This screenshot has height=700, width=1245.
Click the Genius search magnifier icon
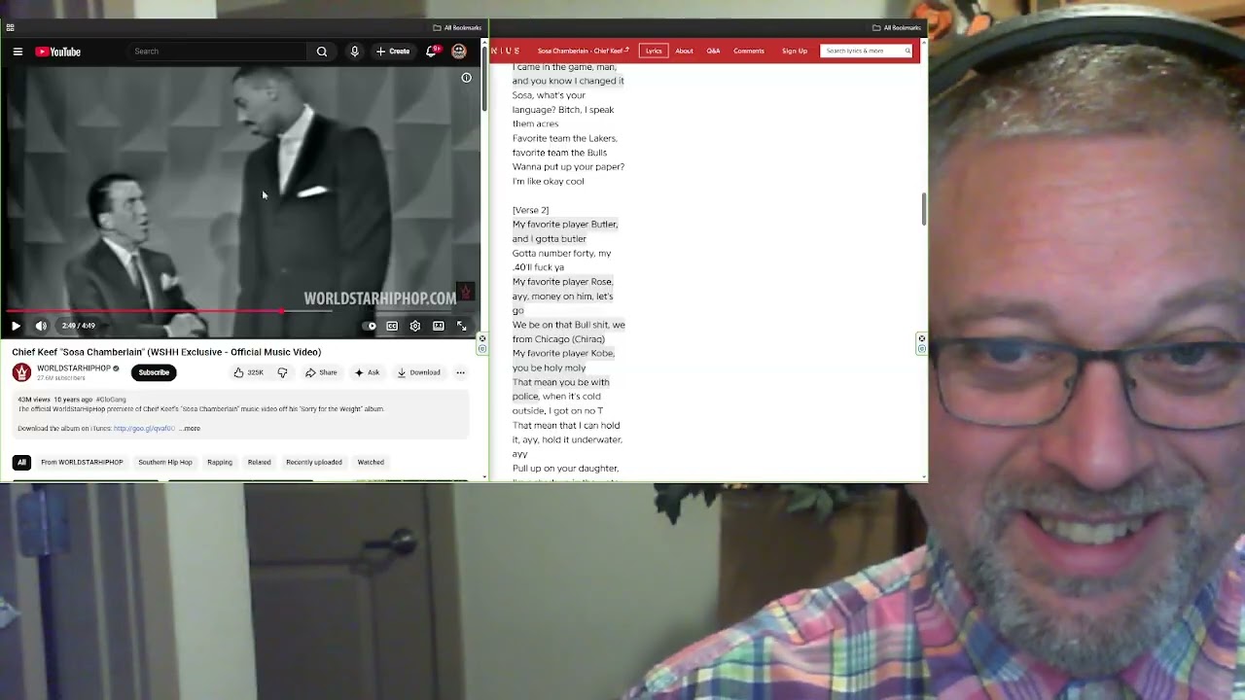(907, 51)
